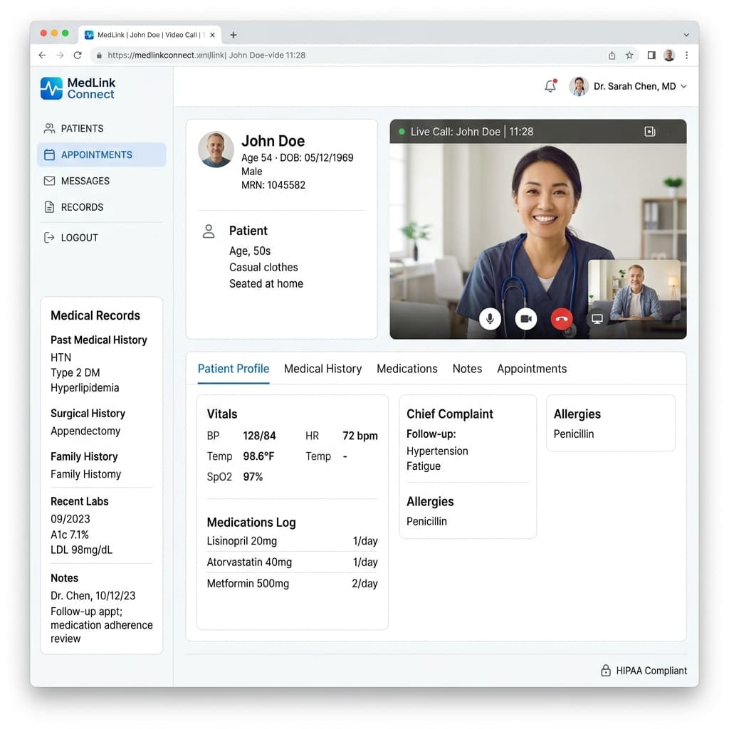Share screen using the monitor icon
This screenshot has height=729, width=729.
tap(597, 319)
